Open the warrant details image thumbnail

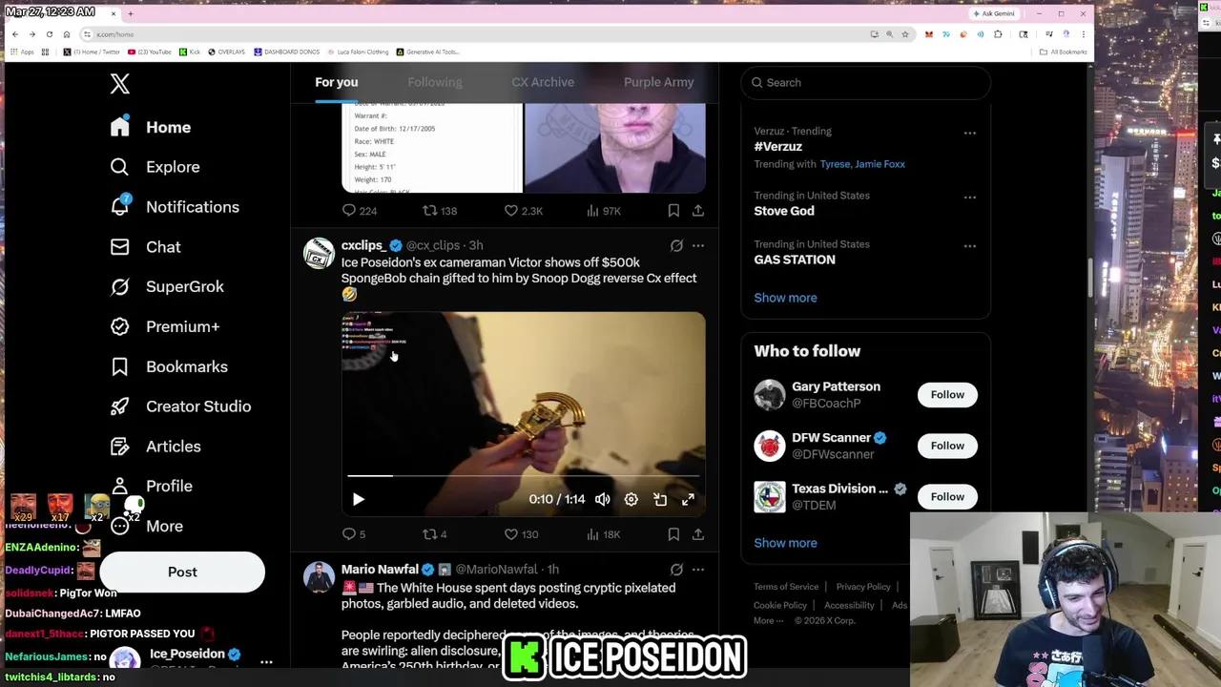pos(431,148)
